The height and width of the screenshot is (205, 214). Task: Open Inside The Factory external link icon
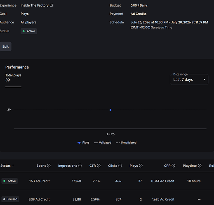click(x=51, y=5)
